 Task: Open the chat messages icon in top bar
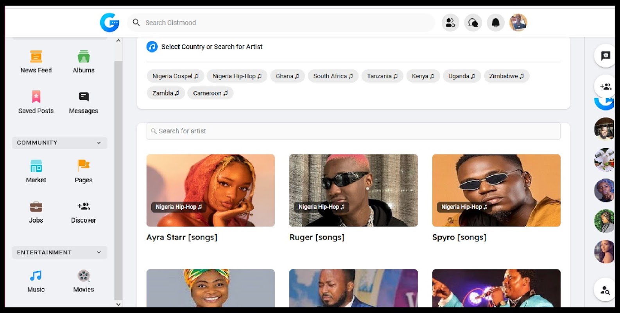473,23
